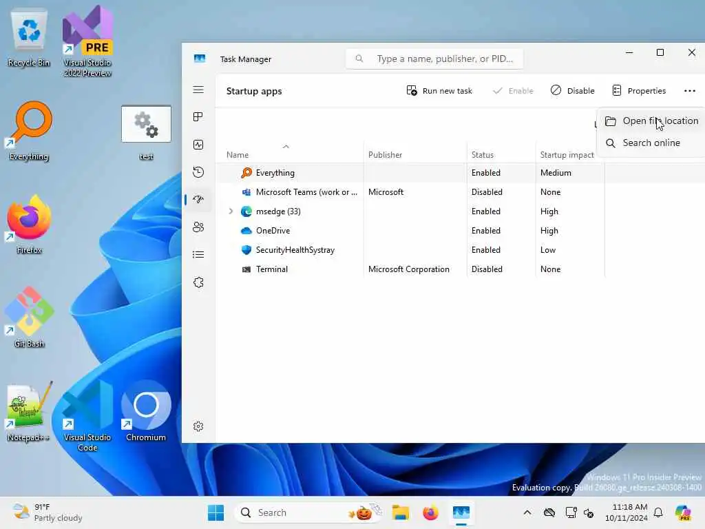Image resolution: width=705 pixels, height=529 pixels.
Task: Select Visual Studio 2022 Preview desktop icon
Action: click(x=87, y=41)
